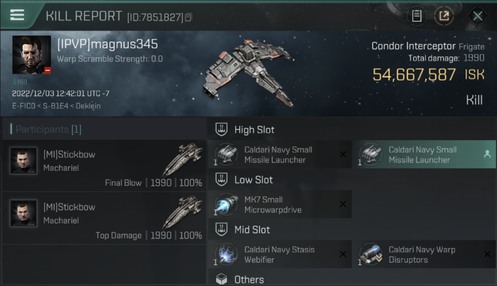
Task: Select highlighted Caldari Navy Small Missile Launcher
Action: pyautogui.click(x=424, y=154)
